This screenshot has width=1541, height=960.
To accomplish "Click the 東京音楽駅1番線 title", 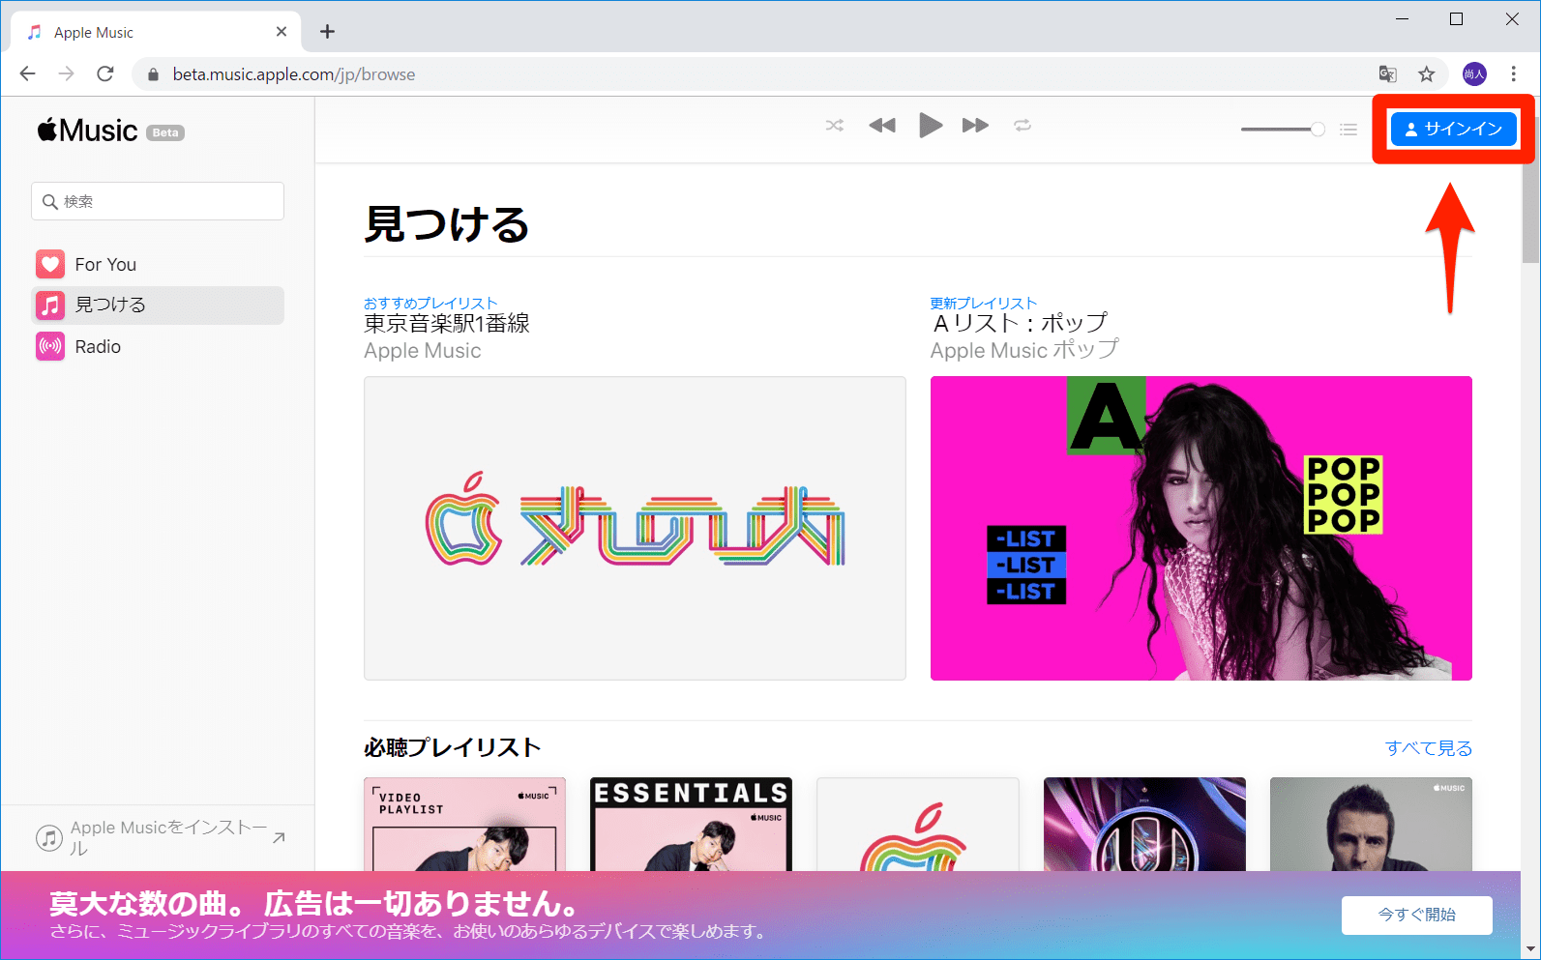I will click(x=447, y=323).
